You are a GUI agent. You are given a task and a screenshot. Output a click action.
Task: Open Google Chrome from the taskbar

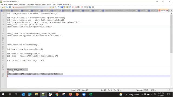(57, 94)
